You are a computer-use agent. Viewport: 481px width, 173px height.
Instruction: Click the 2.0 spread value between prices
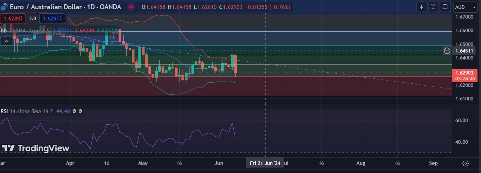tap(33, 18)
